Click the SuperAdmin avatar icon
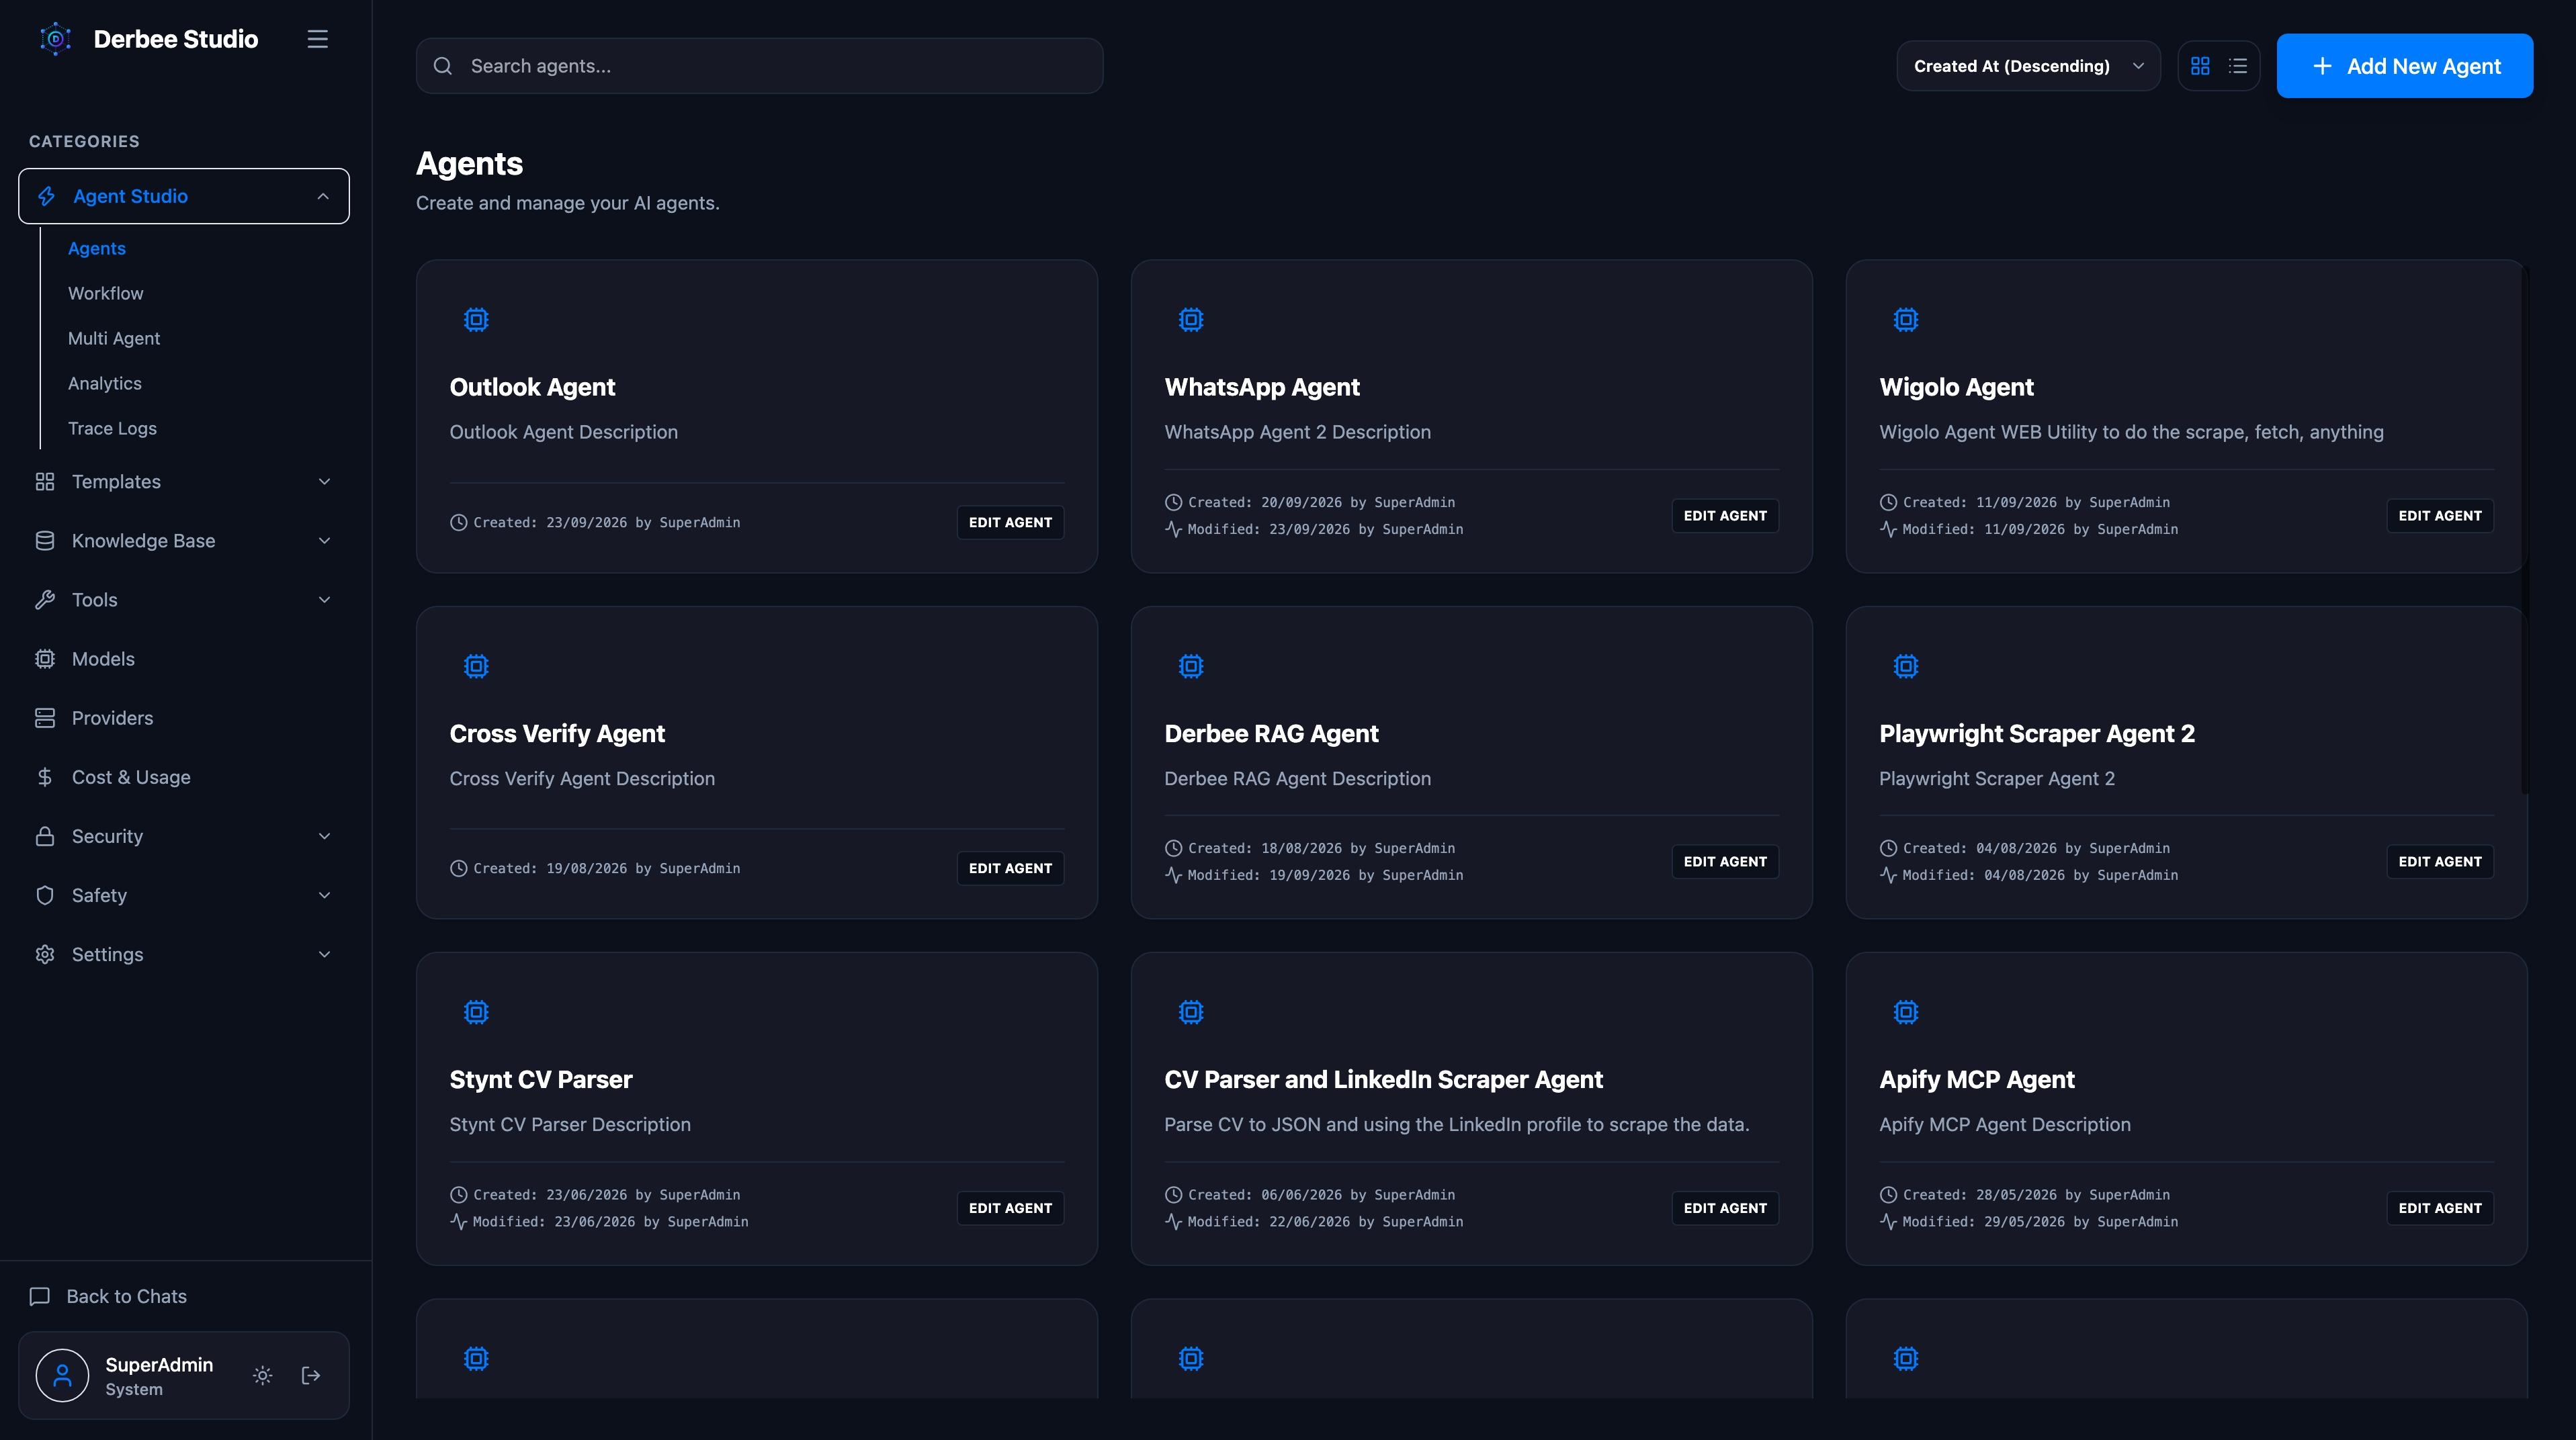 [62, 1375]
